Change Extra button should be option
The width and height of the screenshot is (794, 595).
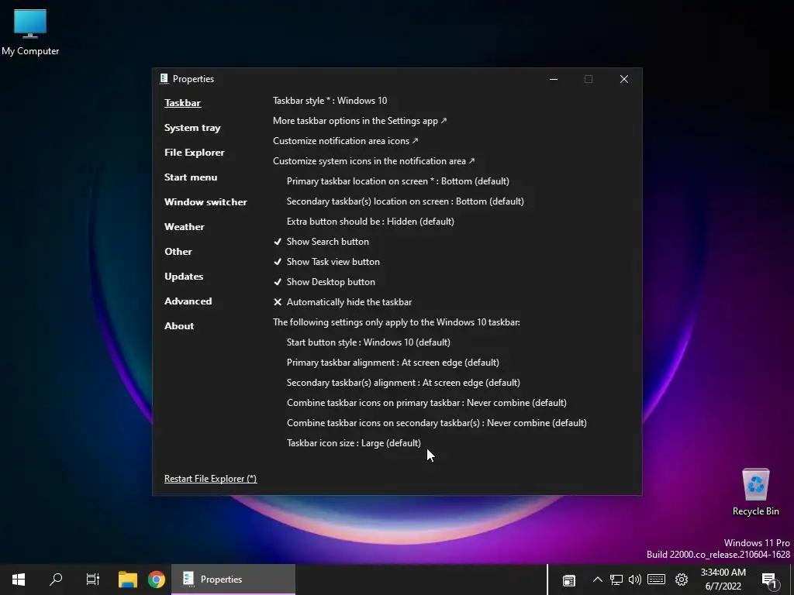click(370, 222)
